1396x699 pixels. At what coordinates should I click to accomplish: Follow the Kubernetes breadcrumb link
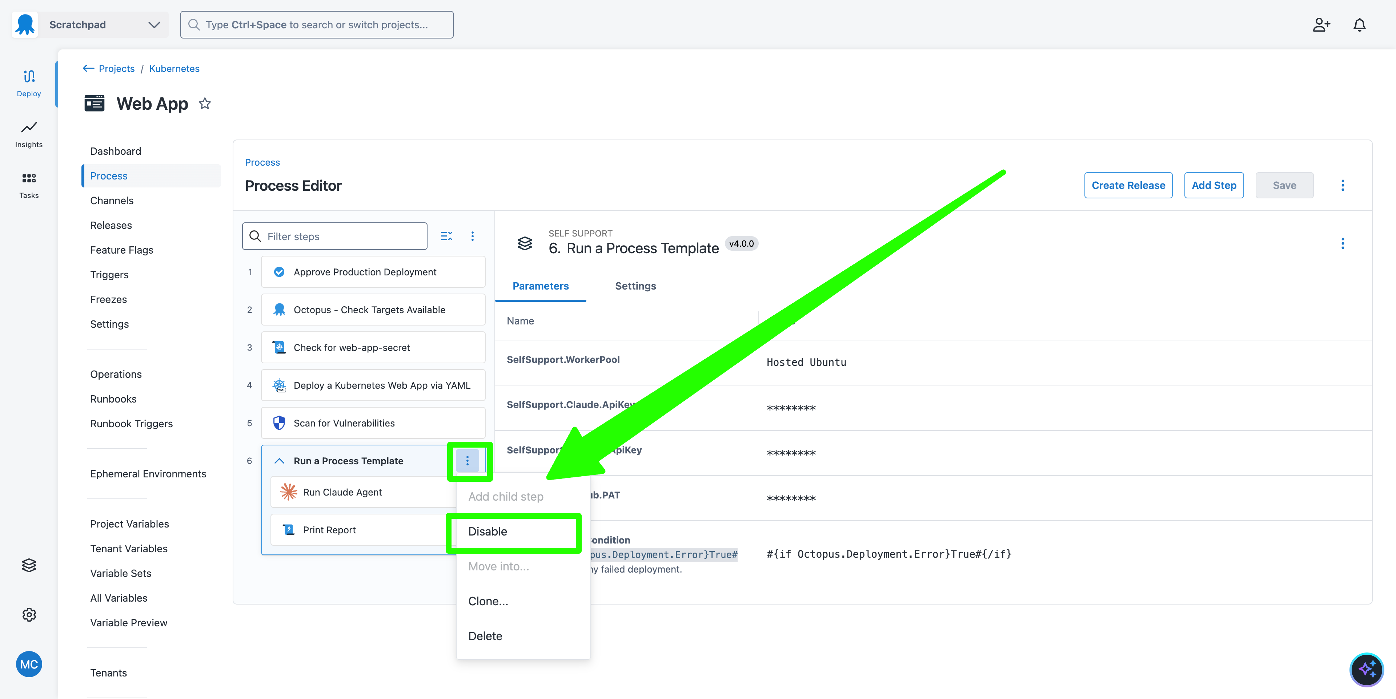pos(174,68)
